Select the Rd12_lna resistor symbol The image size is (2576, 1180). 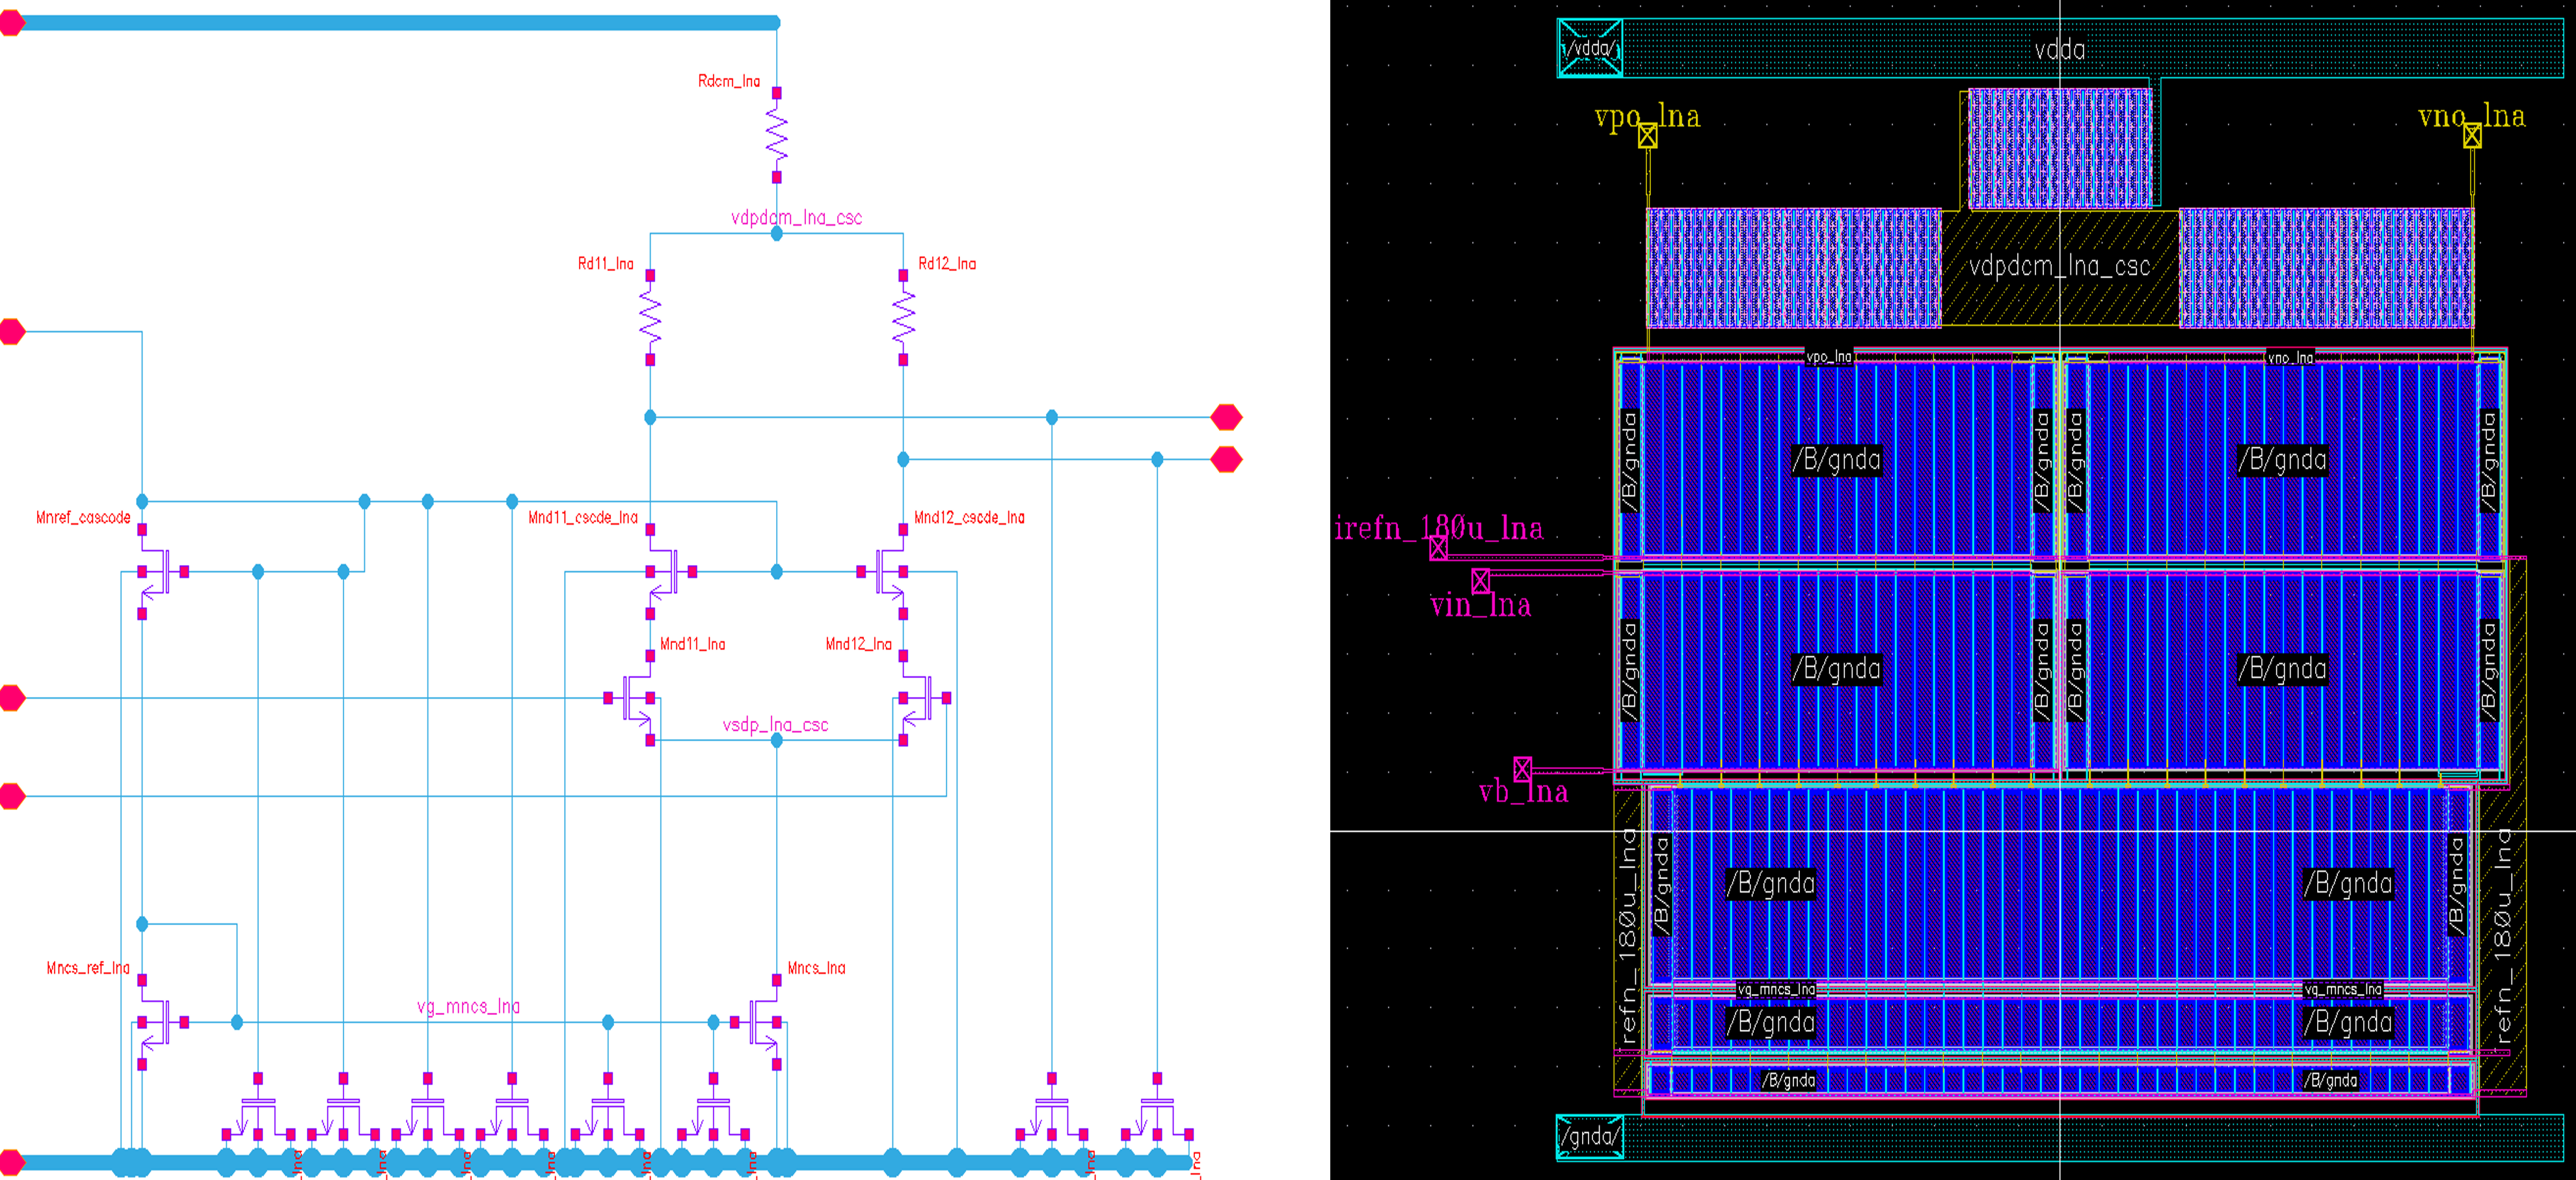tap(903, 318)
